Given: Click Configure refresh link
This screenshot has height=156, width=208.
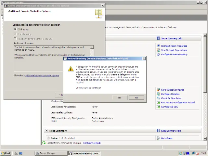Looking at the screenshot, I should pos(92,143).
